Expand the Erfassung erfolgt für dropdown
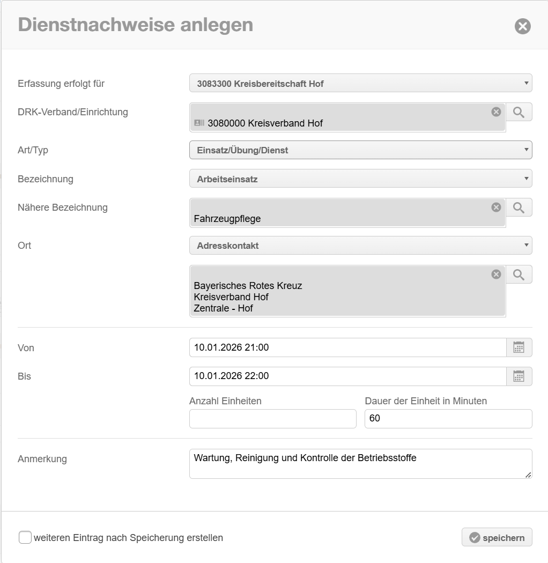This screenshot has width=548, height=563. coord(360,84)
